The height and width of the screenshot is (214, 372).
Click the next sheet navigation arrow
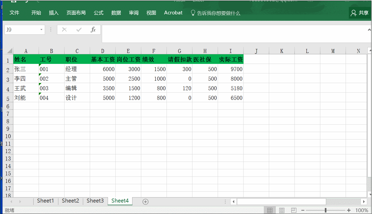click(20, 201)
